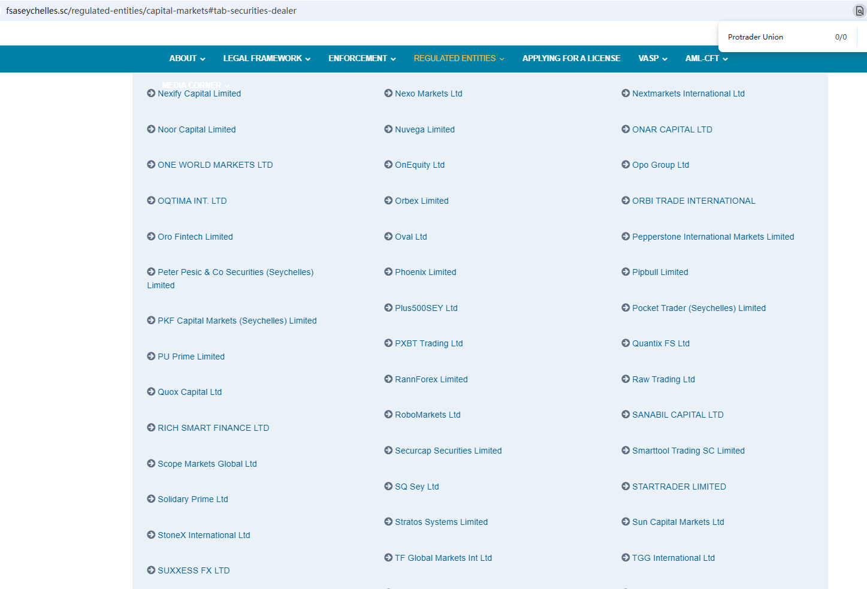Click the arrow icon beside ONE WORLD MARKETS LTD
Image resolution: width=867 pixels, height=589 pixels.
151,164
